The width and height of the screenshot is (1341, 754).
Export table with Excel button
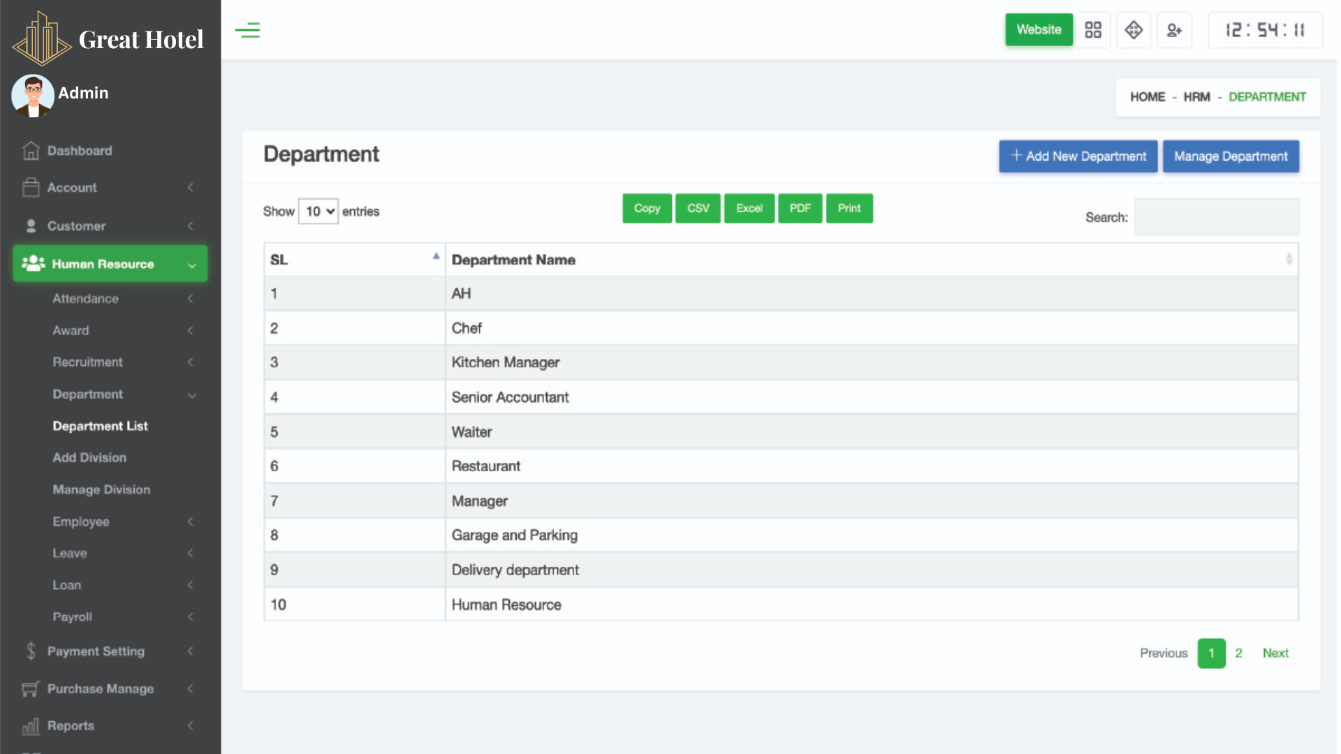[x=749, y=209]
